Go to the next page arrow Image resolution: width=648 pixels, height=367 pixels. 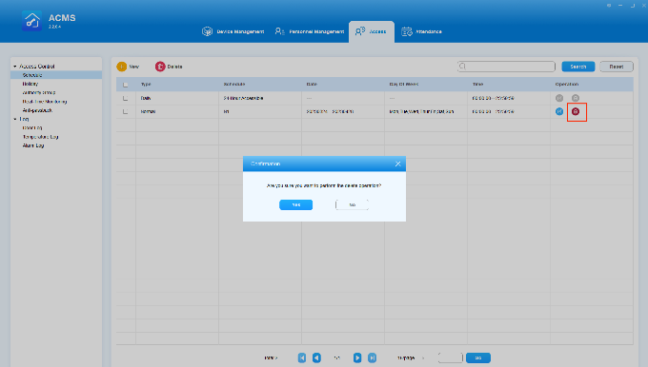[357, 357]
